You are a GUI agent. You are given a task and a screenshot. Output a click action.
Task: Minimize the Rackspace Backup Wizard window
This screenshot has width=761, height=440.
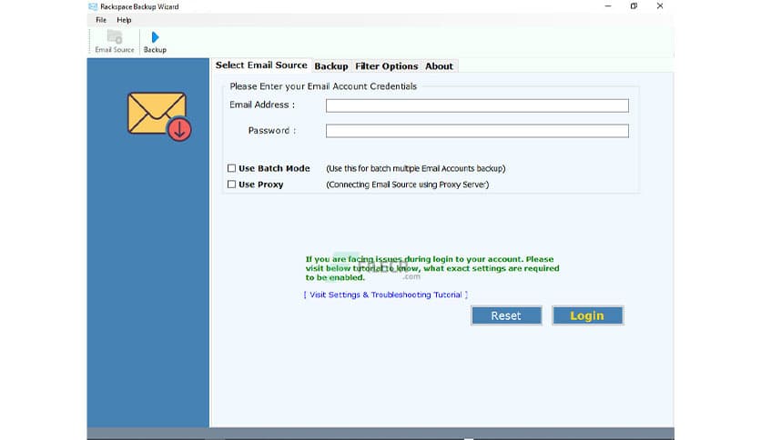click(x=608, y=6)
